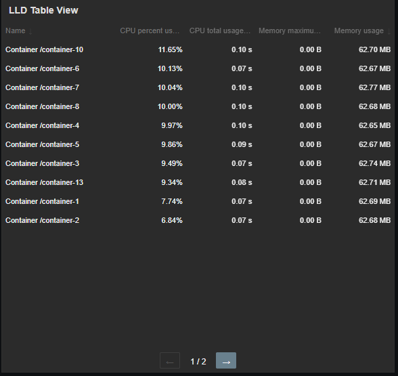The height and width of the screenshot is (376, 398).
Task: Select Container /container-10 row
Action: point(198,49)
